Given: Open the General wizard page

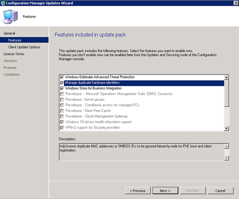Looking at the screenshot, I should click(9, 33).
